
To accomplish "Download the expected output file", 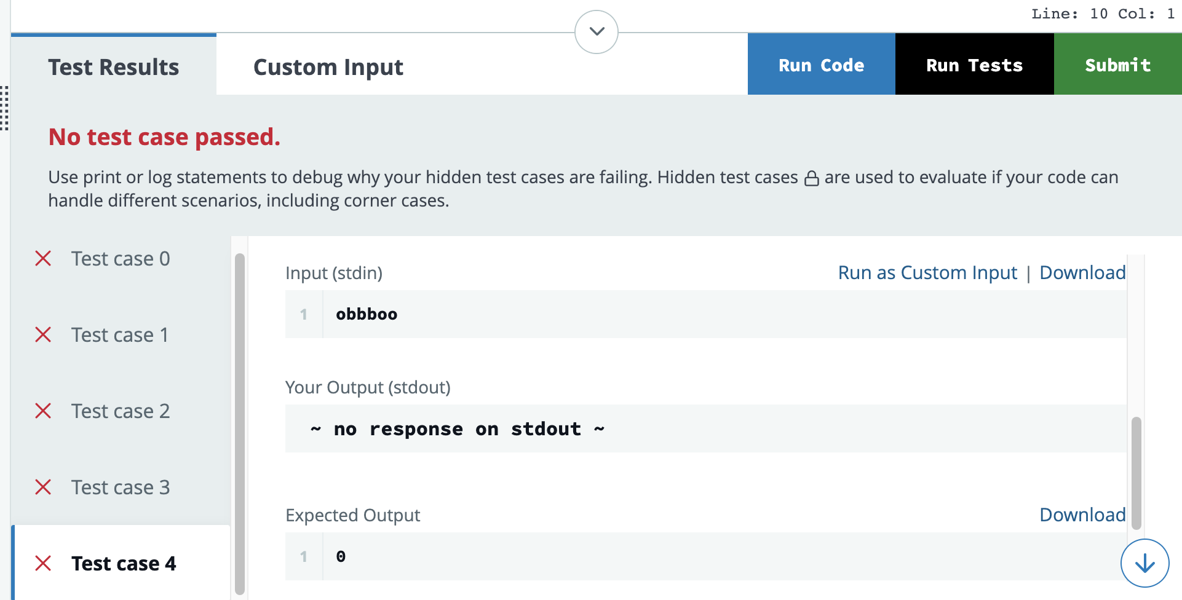I will point(1082,515).
